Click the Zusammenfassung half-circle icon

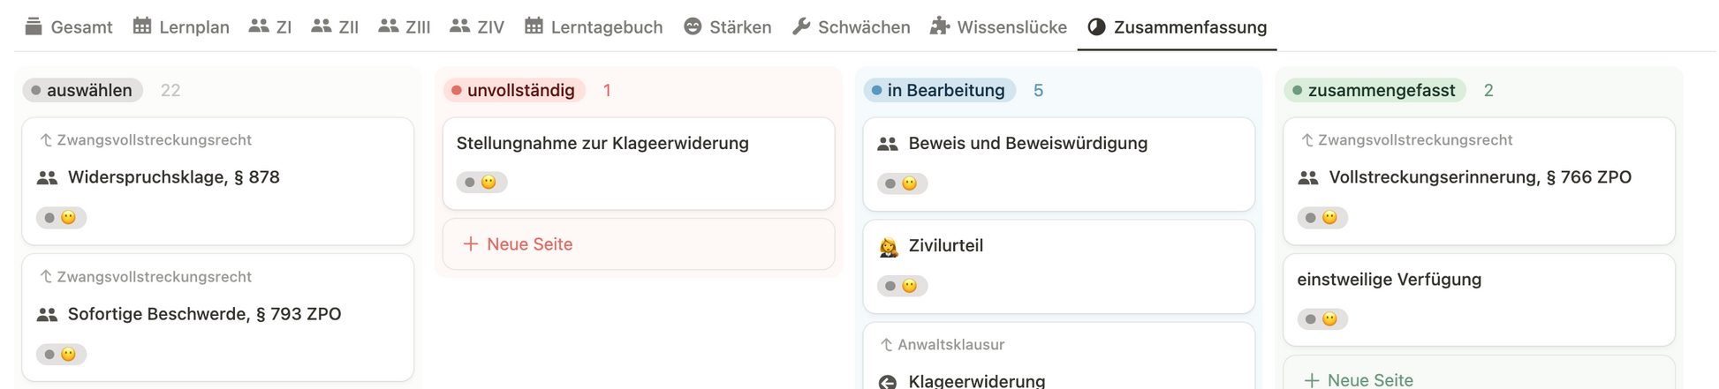tap(1097, 26)
